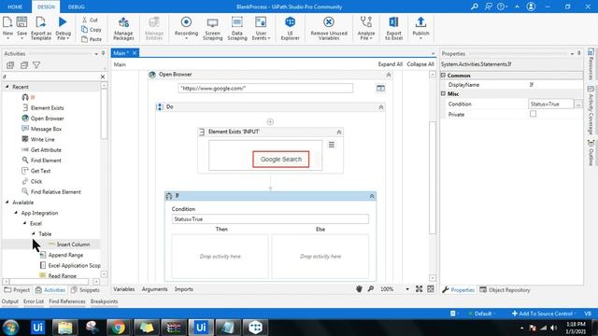This screenshot has width=598, height=336.
Task: Collapse the If activity
Action: tap(372, 196)
